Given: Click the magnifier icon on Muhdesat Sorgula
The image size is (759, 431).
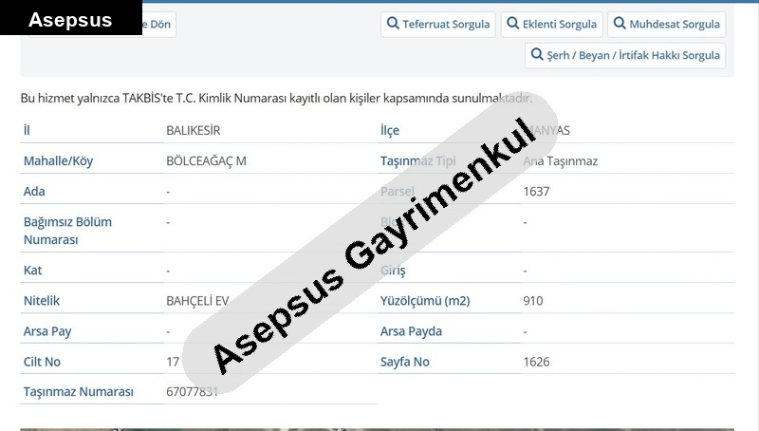Looking at the screenshot, I should 619,24.
